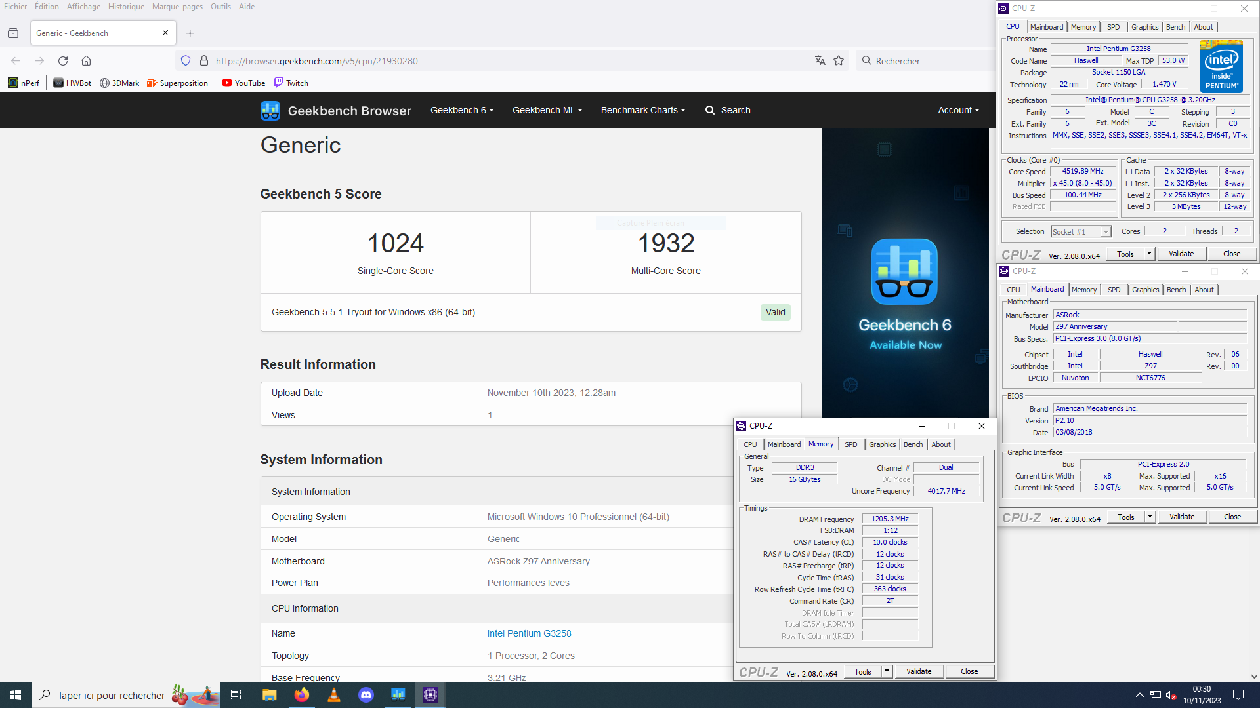This screenshot has width=1260, height=708.
Task: Open VLC from the taskbar
Action: 334,695
